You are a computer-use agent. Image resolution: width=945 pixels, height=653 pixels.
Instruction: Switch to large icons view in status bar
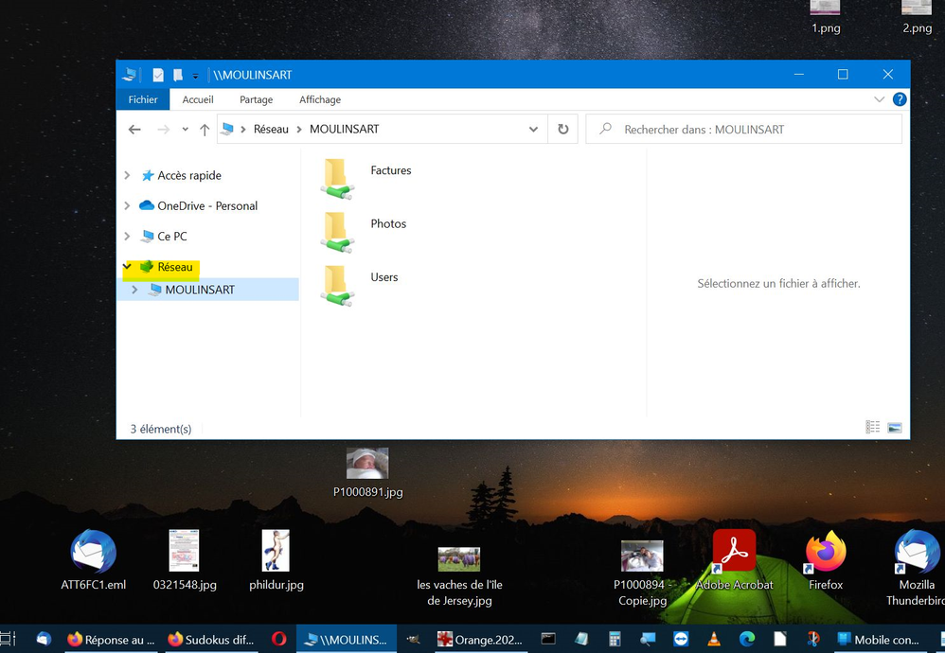(894, 428)
